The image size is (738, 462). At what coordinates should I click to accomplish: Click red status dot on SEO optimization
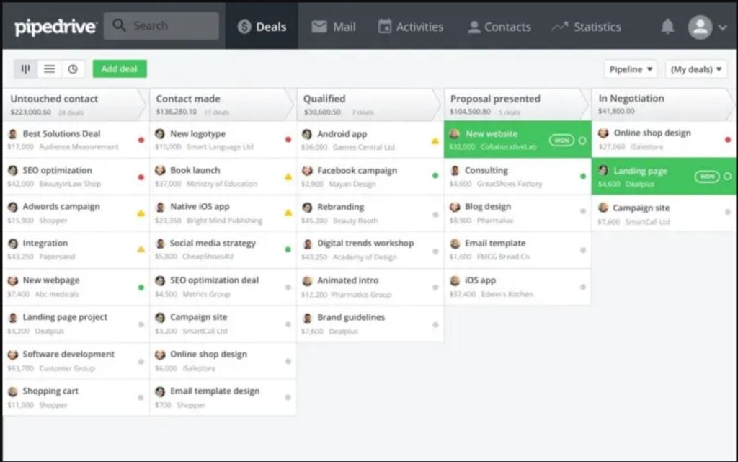tap(141, 177)
